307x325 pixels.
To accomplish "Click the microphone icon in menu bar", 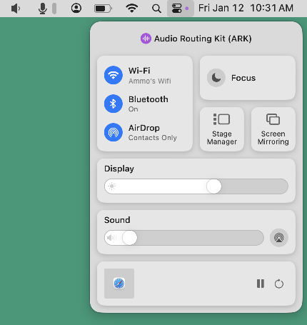I will [43, 9].
